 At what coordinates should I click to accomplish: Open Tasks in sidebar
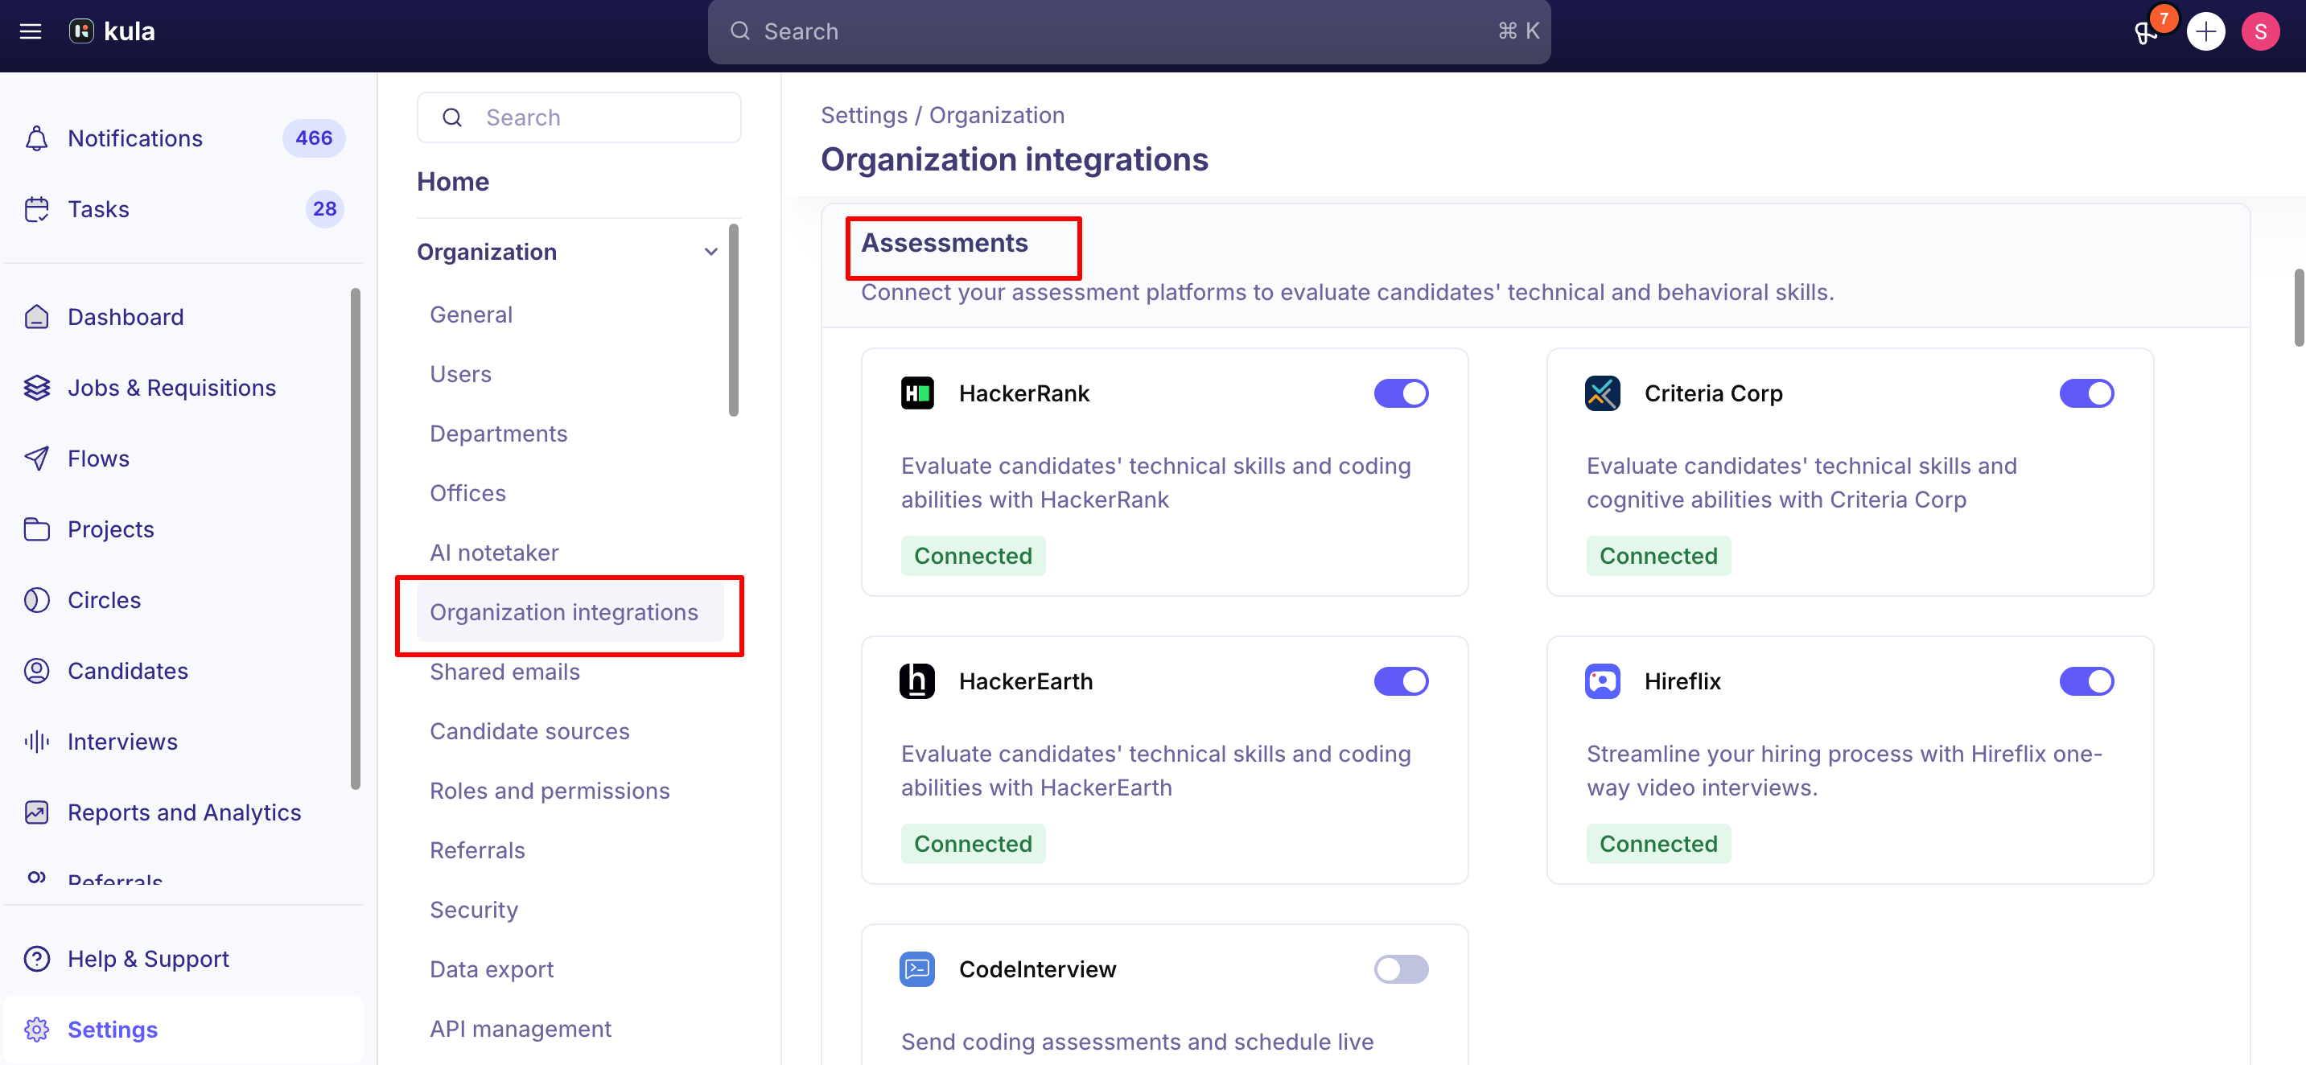183,209
